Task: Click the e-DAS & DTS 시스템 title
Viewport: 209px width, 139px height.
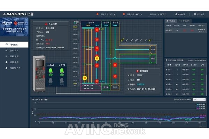Action: coord(18,14)
